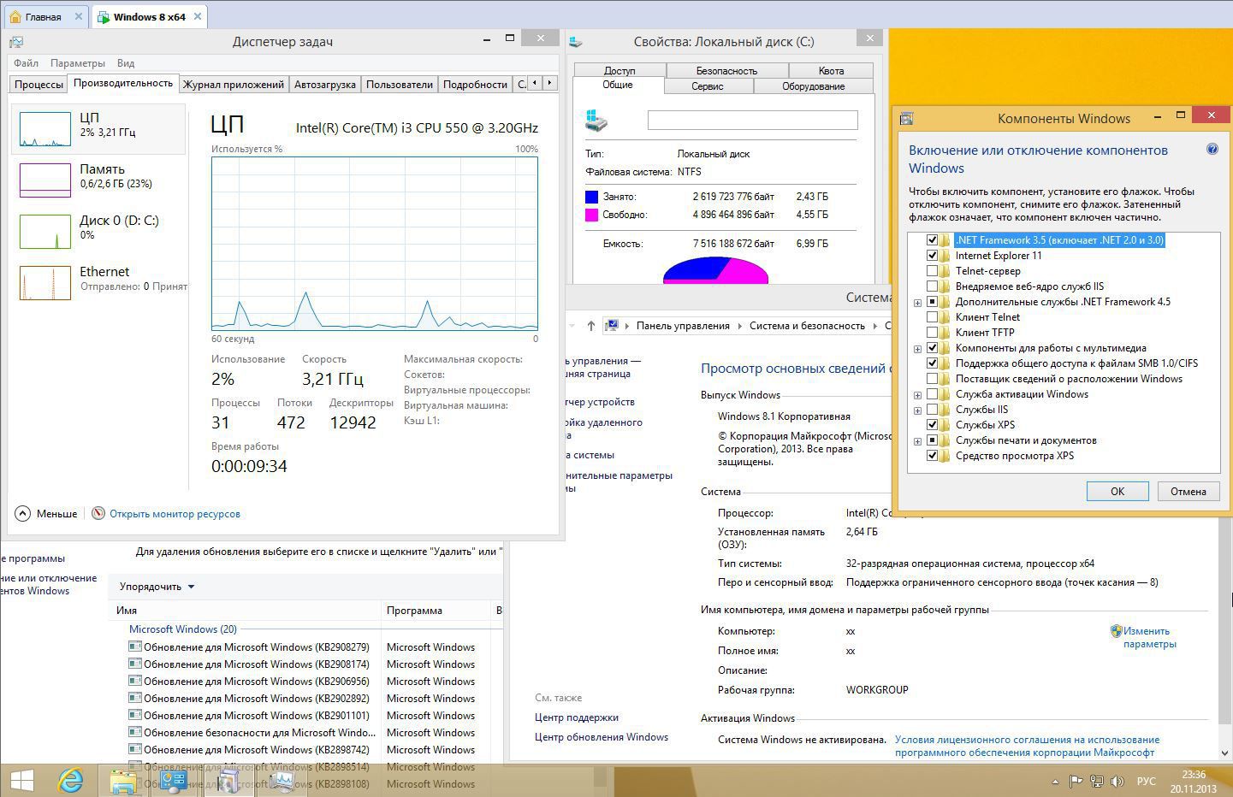1233x797 pixels.
Task: Click the magenta Свободно color swatch
Action: click(591, 215)
